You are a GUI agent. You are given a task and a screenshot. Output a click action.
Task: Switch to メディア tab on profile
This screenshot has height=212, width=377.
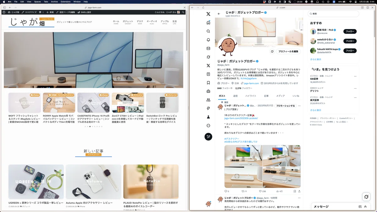tap(280, 96)
